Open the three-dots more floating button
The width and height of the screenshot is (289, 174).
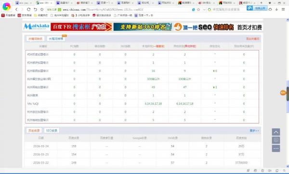point(276,148)
